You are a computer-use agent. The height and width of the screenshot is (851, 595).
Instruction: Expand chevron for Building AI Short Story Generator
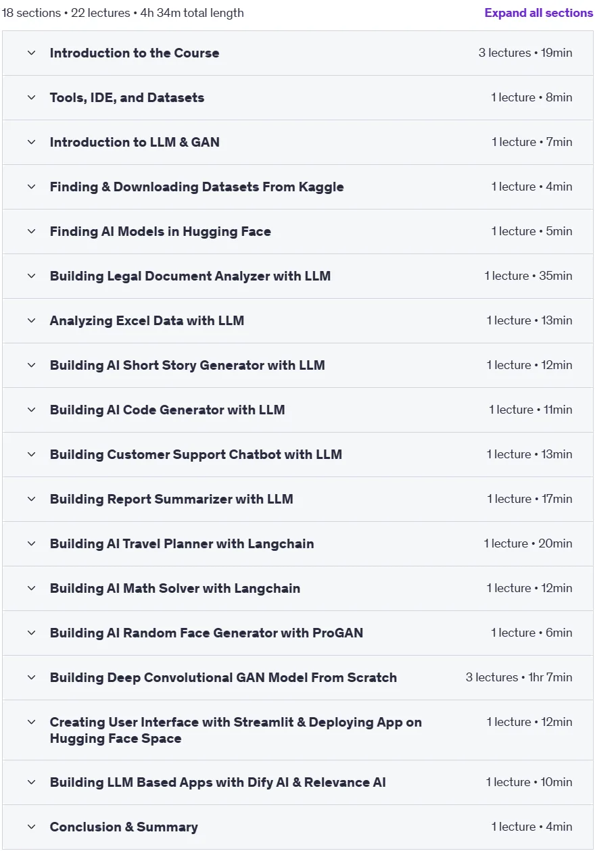pyautogui.click(x=31, y=365)
